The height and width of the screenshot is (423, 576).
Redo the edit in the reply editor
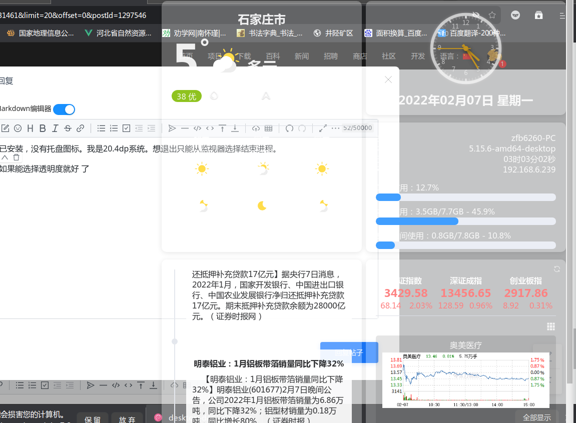(x=302, y=128)
